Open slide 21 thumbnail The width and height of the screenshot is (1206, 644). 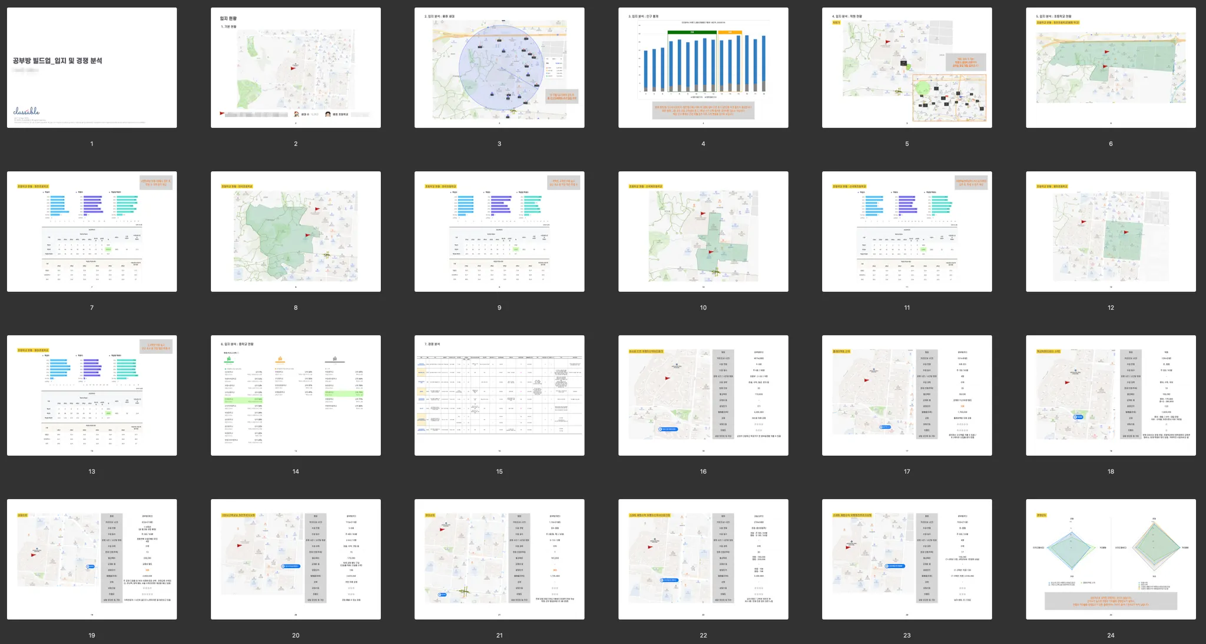[x=499, y=559]
